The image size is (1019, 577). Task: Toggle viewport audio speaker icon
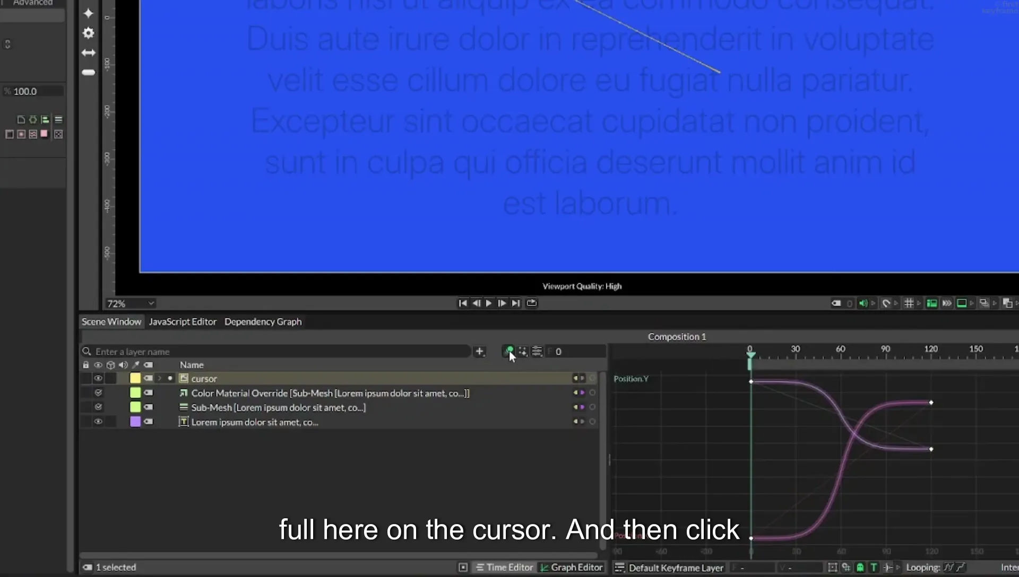863,303
